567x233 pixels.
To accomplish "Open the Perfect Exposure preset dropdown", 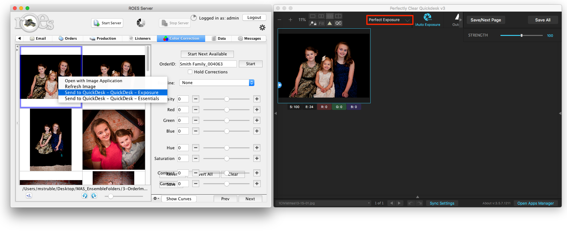I will tap(389, 20).
